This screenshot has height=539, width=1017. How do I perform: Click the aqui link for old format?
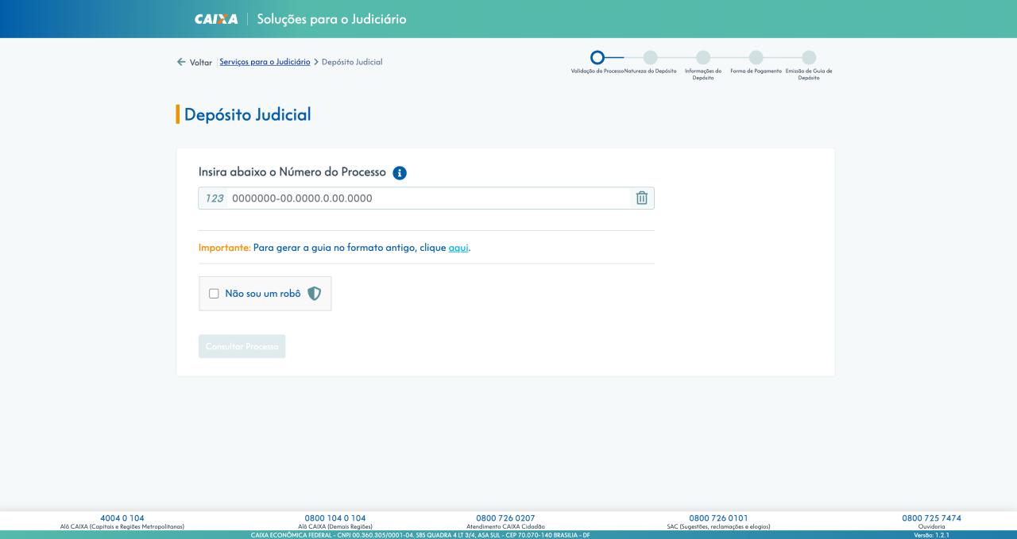(458, 248)
